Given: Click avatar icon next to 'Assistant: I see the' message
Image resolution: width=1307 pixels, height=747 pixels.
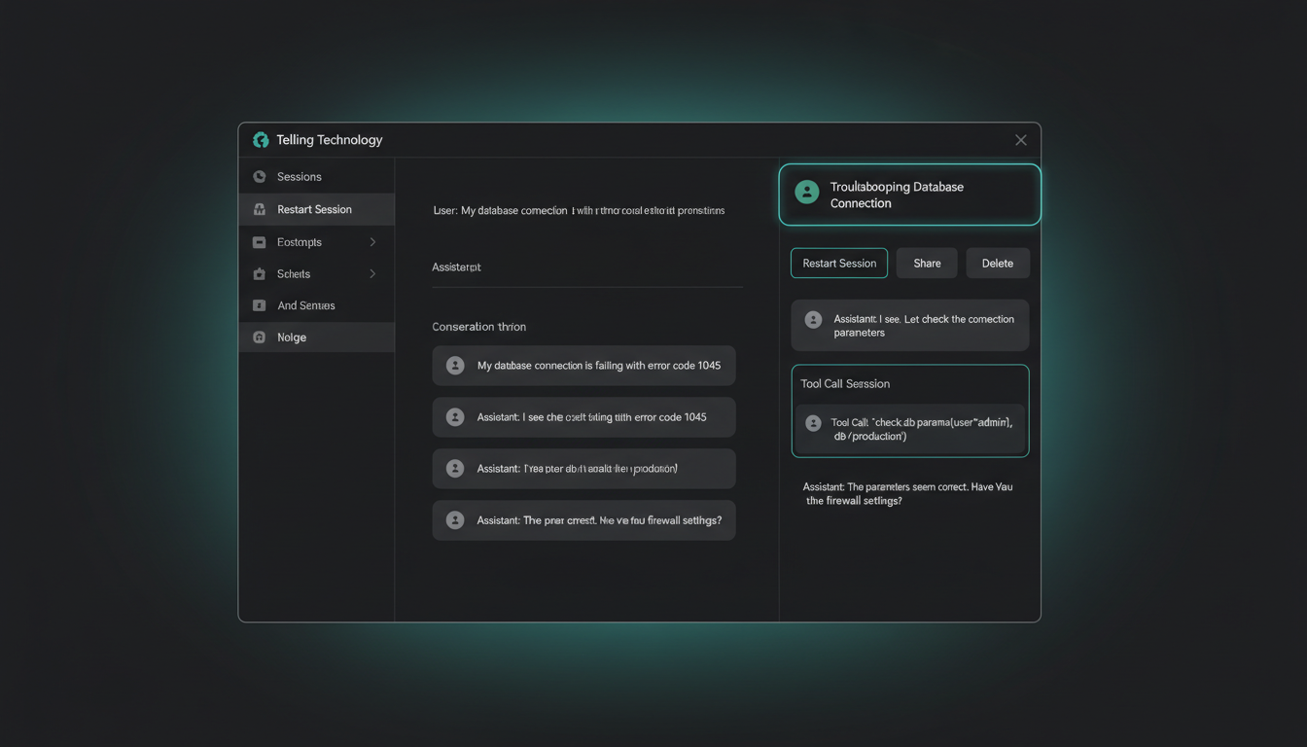Looking at the screenshot, I should [454, 417].
